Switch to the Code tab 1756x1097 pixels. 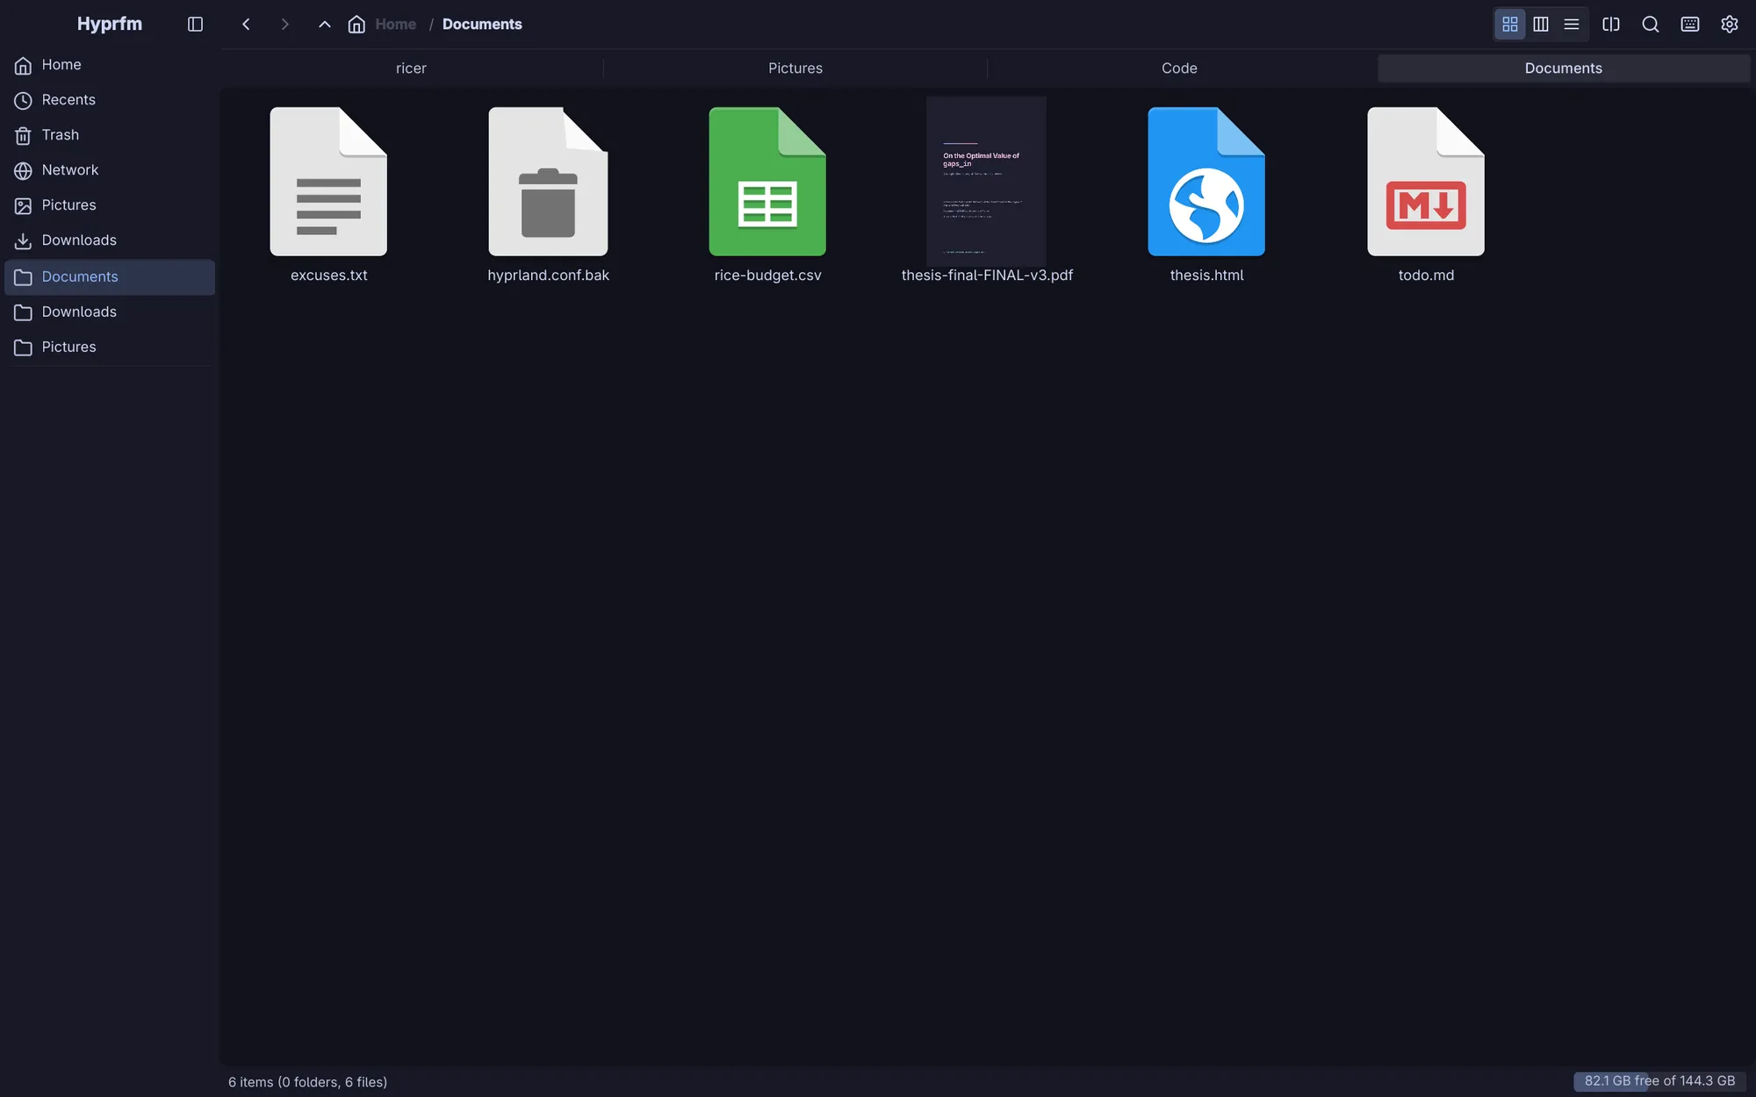click(x=1179, y=68)
